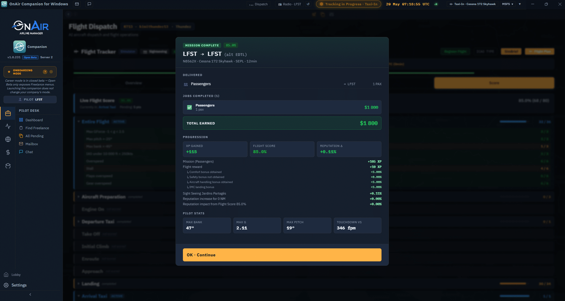
Task: Click the Max Bank 47° stat
Action: point(207,225)
